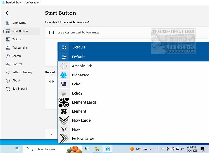Click the Start Button sidebar icon
209x153 pixels.
tap(8, 31)
